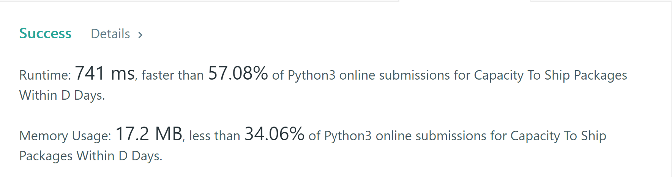Viewport: 672px width, 177px height.
Task: Click the 34.06% memory percentile
Action: (x=274, y=134)
